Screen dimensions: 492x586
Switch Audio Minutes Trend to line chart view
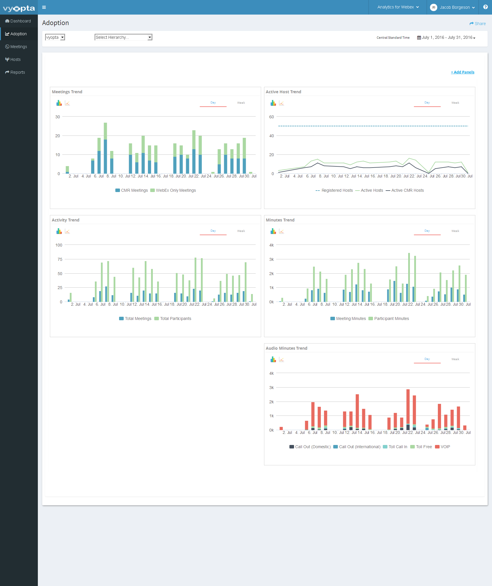pos(282,360)
